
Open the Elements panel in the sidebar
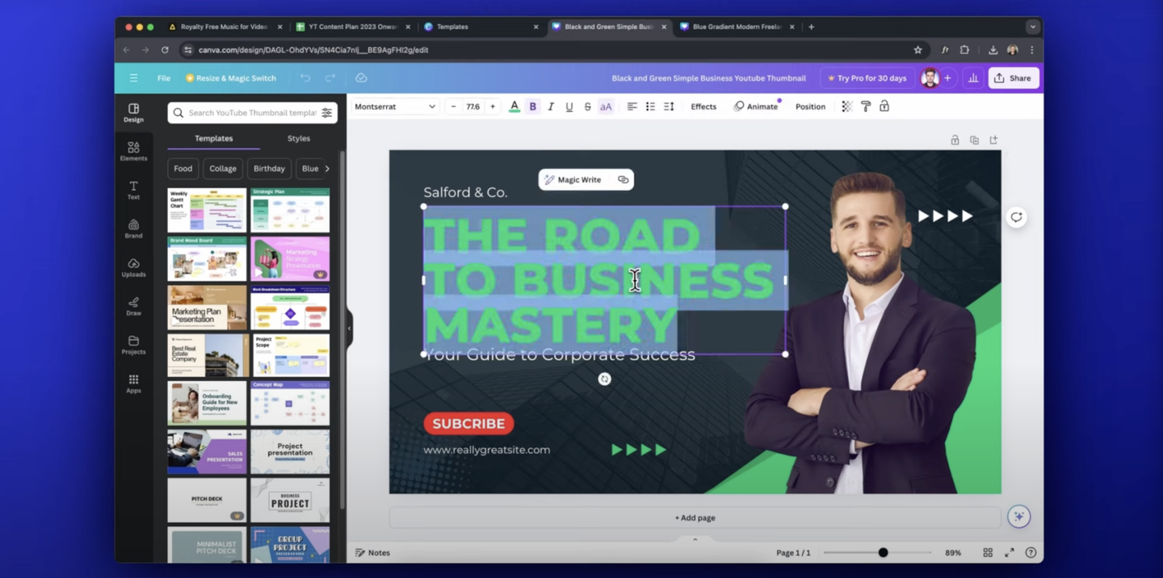point(133,150)
